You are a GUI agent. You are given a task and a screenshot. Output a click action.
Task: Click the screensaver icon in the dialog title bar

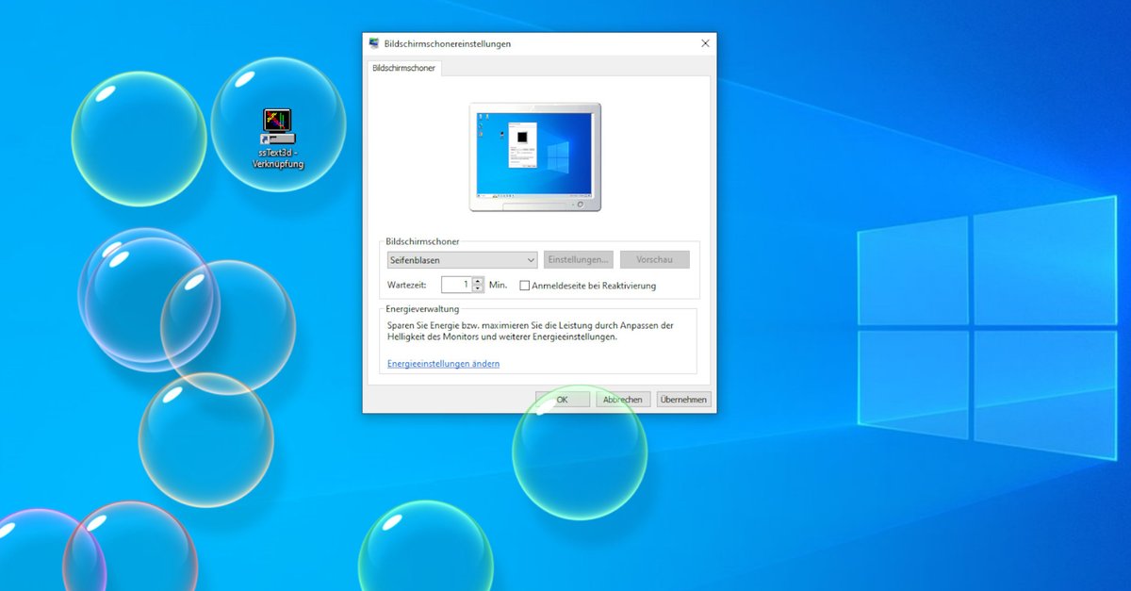(375, 43)
